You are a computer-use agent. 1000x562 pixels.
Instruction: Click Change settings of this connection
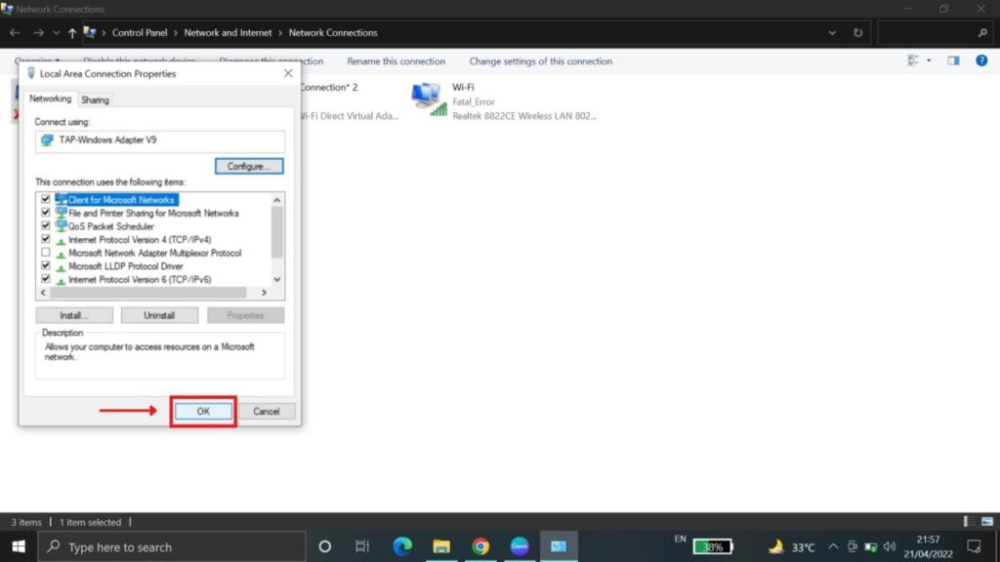[x=541, y=61]
